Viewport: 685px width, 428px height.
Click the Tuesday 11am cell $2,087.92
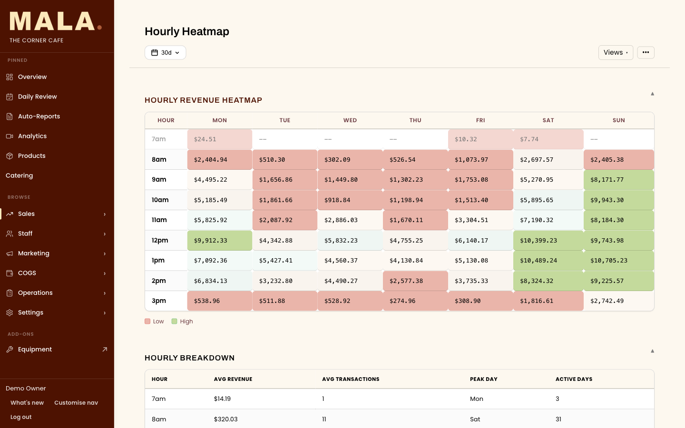tap(285, 220)
